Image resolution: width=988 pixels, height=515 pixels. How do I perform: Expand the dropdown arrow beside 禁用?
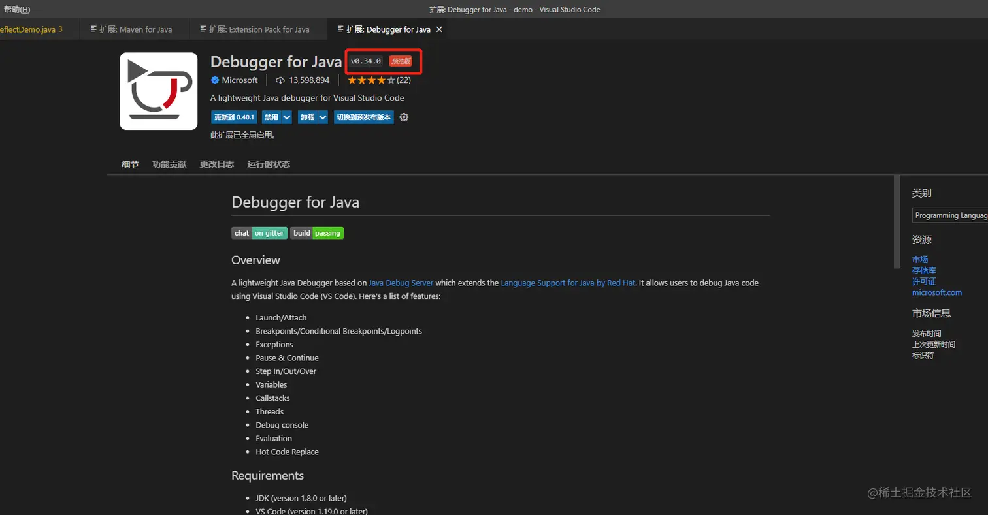[x=287, y=117]
